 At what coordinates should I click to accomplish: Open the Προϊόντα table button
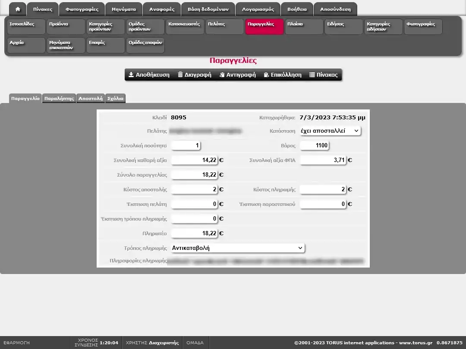66,27
